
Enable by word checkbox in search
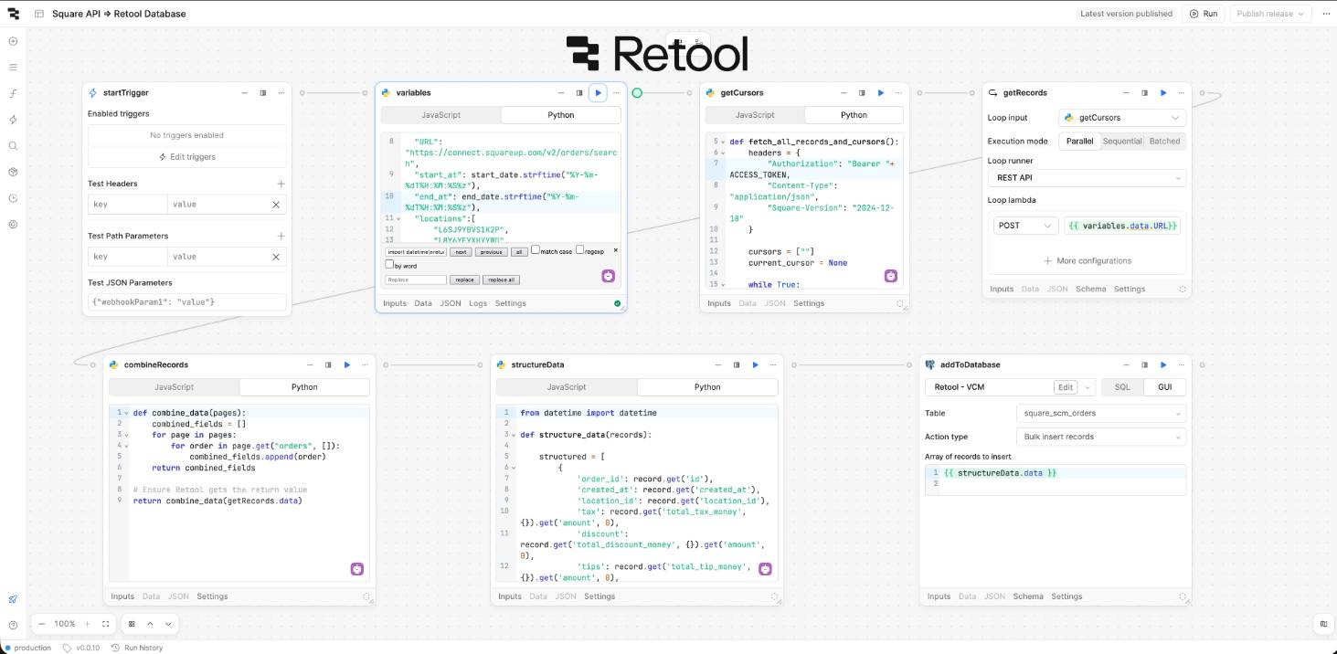(389, 265)
